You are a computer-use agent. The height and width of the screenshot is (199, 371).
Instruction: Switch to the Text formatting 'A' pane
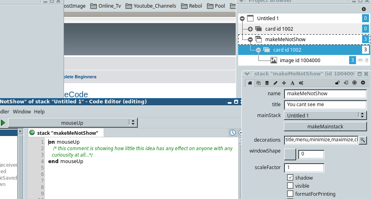click(x=292, y=83)
